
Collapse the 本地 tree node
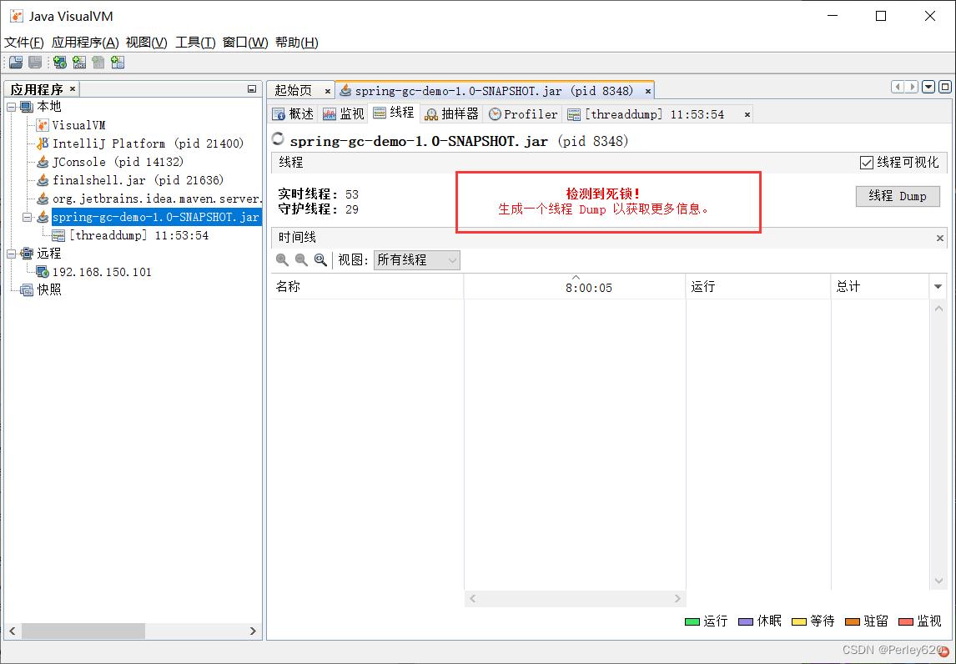click(12, 107)
